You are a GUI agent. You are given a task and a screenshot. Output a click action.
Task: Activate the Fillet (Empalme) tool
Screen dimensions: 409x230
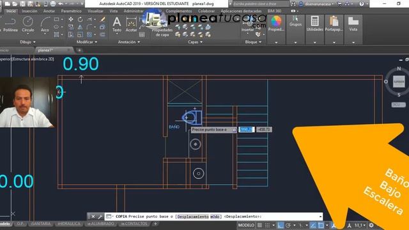click(89, 27)
